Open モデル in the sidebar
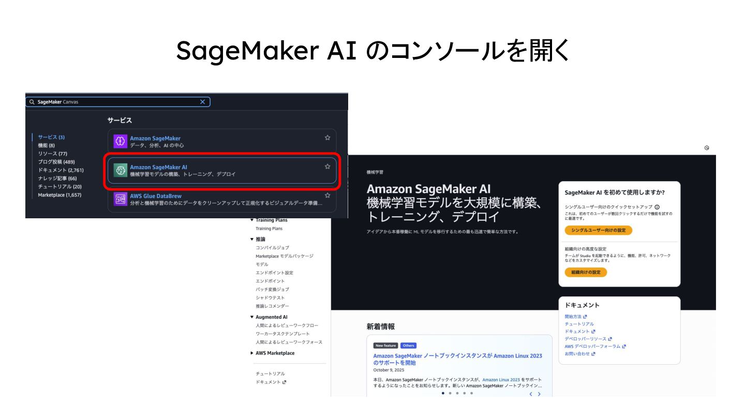This screenshot has width=745, height=419. pyautogui.click(x=262, y=264)
